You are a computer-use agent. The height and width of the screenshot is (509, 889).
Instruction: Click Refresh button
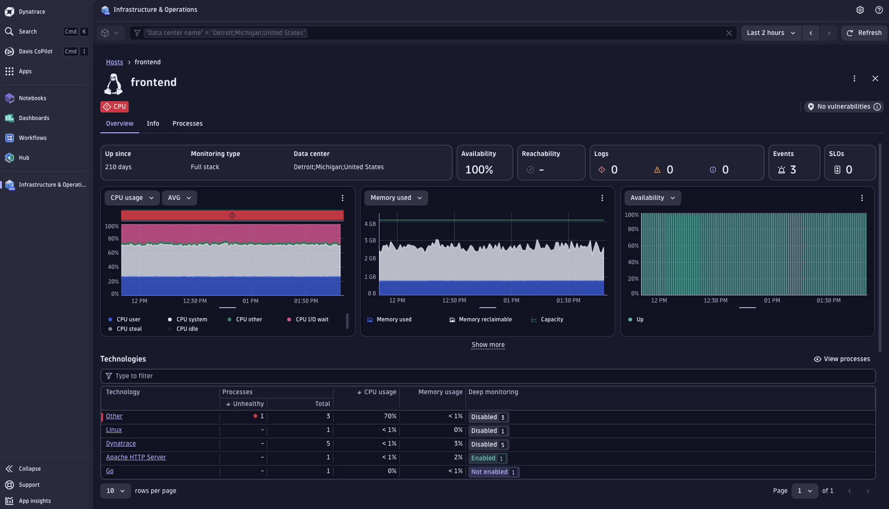tap(864, 33)
